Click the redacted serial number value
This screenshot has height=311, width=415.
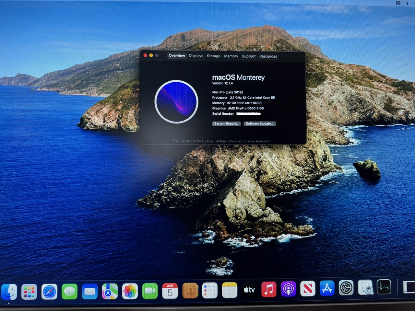point(248,114)
